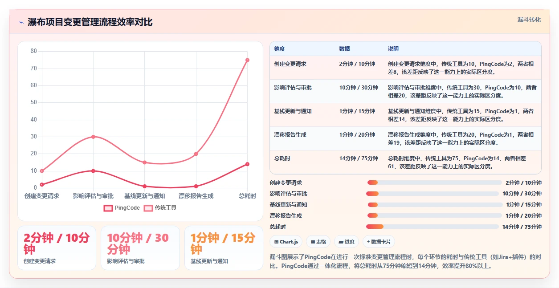Click the 创建变更请求 x-axis label in chart

point(42,196)
